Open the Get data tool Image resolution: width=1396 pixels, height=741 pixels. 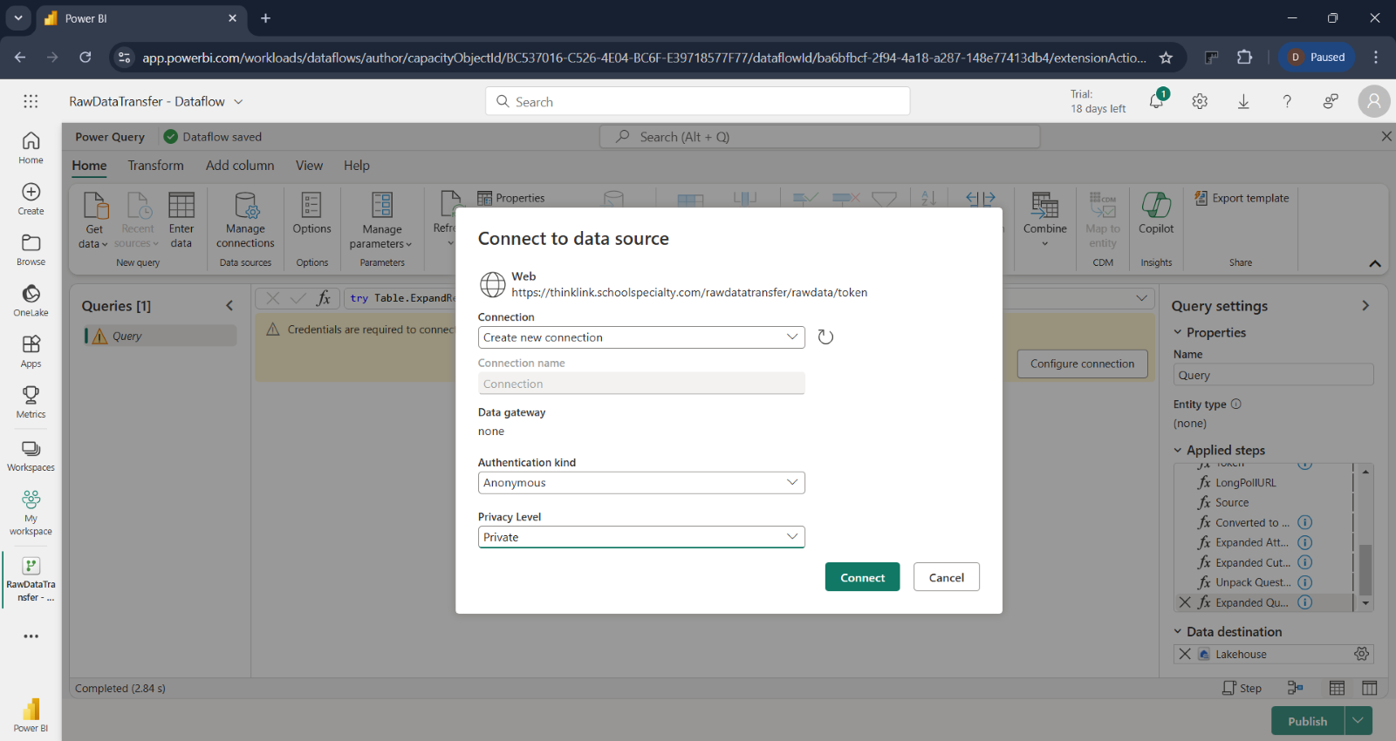tap(94, 221)
